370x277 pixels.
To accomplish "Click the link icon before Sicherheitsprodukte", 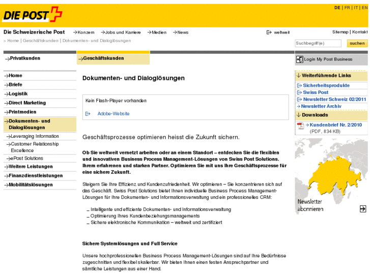I will [299, 85].
